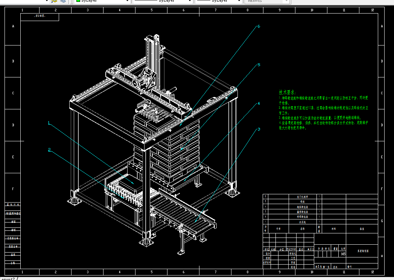The height and width of the screenshot is (280, 394).
Task: Open the lineweight ByLayer dropdown
Action: pos(219,1)
